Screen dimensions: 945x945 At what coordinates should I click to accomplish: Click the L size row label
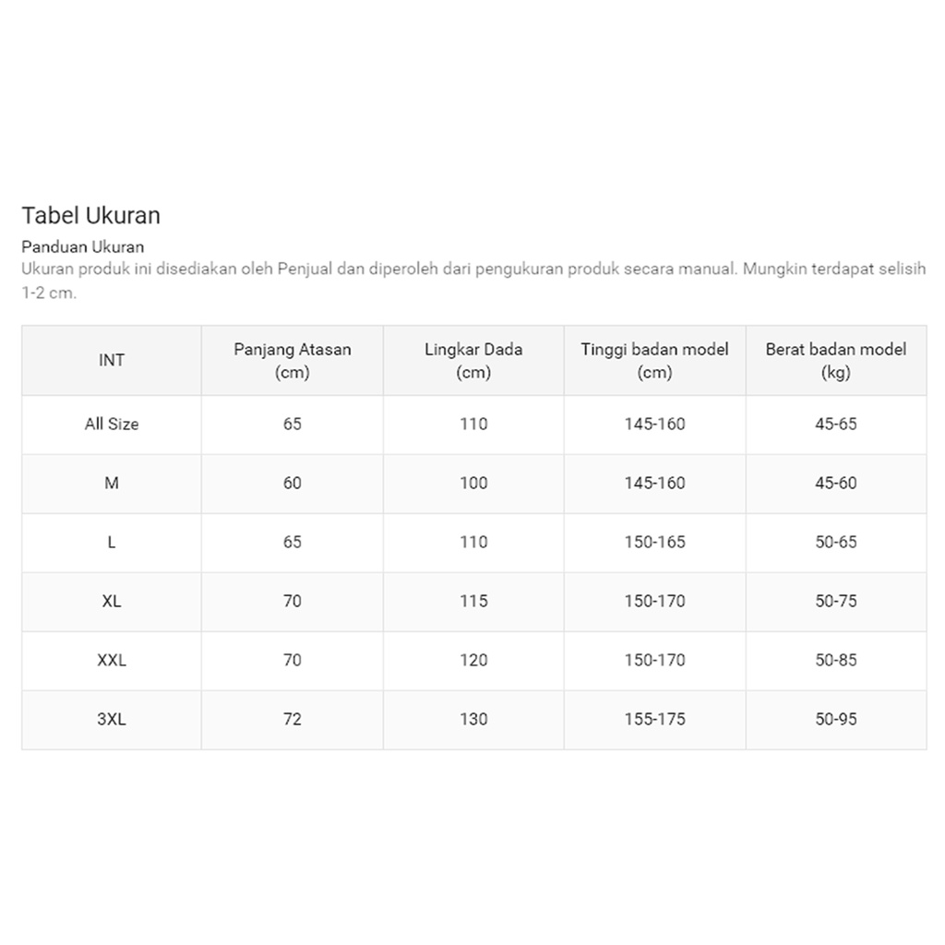[112, 543]
